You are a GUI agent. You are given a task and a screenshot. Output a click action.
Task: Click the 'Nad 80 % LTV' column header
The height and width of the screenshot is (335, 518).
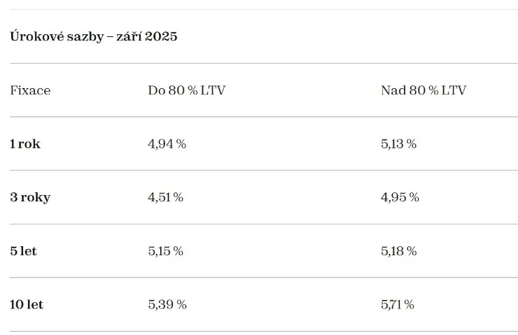point(423,90)
